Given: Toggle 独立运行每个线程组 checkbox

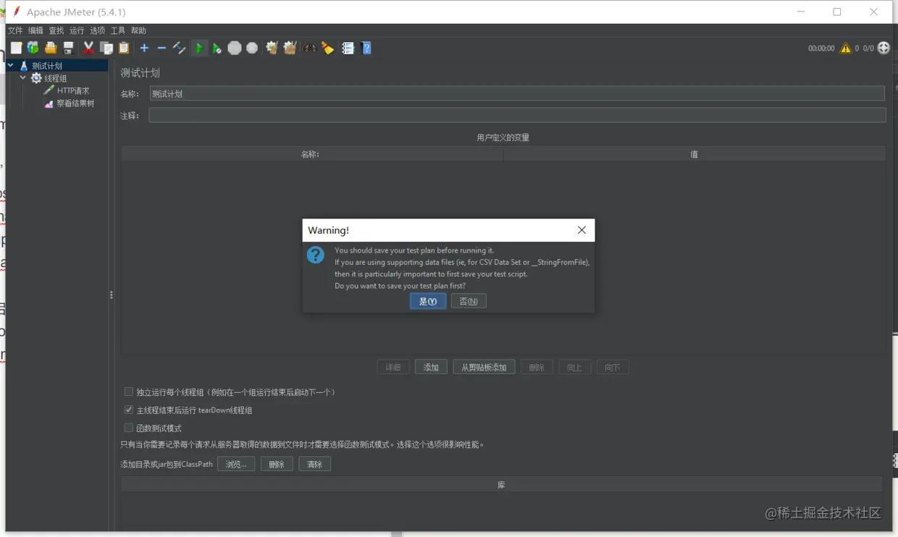Looking at the screenshot, I should click(129, 392).
